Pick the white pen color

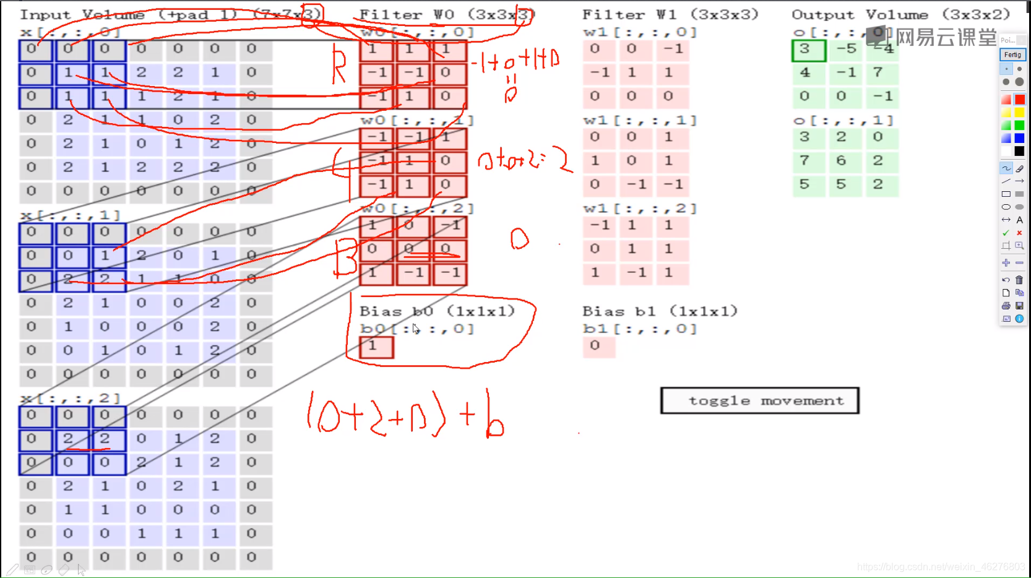click(x=1006, y=151)
